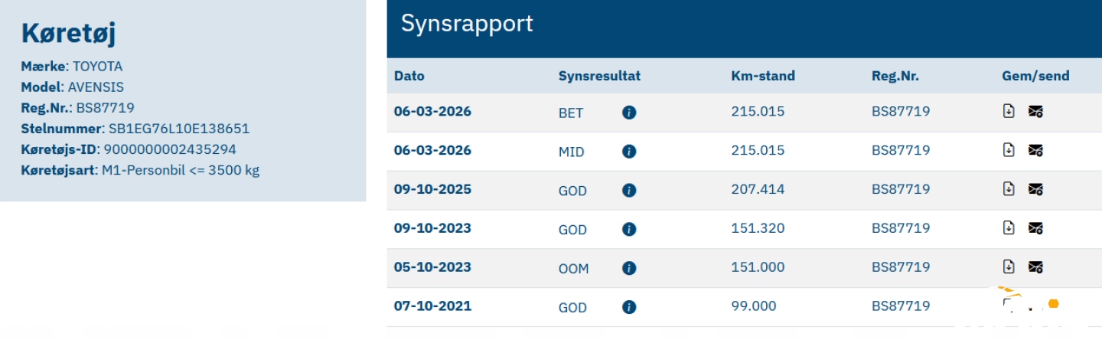Show info for GOD result 07-10-2021
Screen dimensions: 1102x340
click(x=629, y=307)
